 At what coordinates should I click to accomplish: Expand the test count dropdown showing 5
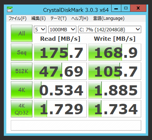[x=40, y=30]
